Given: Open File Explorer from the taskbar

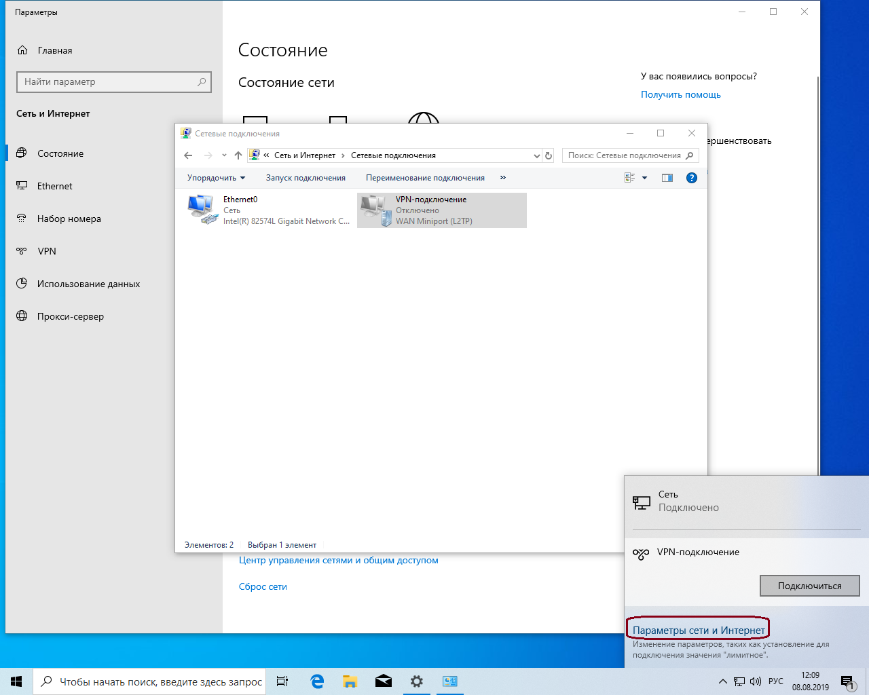Looking at the screenshot, I should [x=350, y=681].
